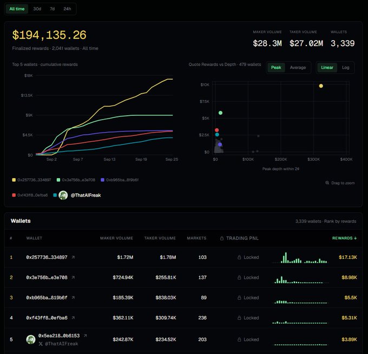Click the $28.3M maker volume stat
Image resolution: width=368 pixels, height=354 pixels.
point(267,43)
